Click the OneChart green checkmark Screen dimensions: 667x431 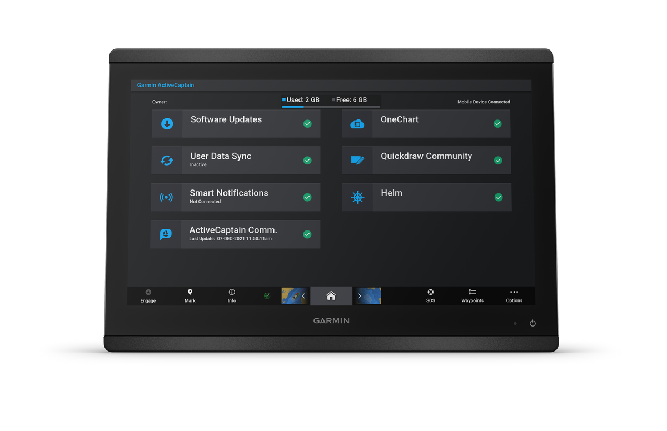coord(497,124)
